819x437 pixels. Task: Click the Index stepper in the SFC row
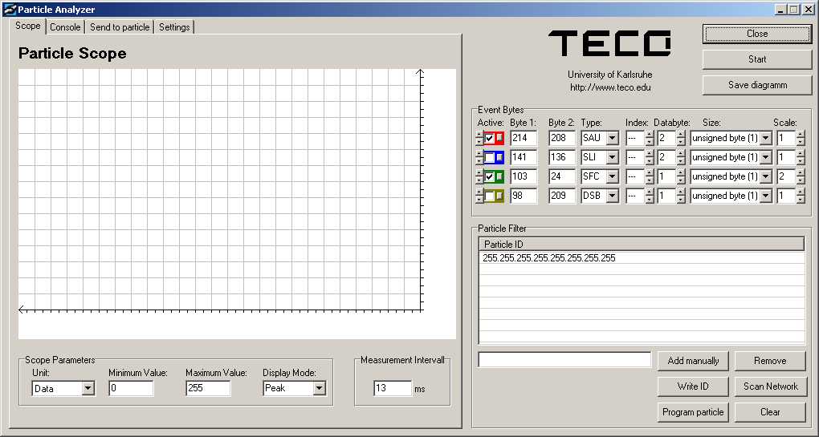[650, 176]
